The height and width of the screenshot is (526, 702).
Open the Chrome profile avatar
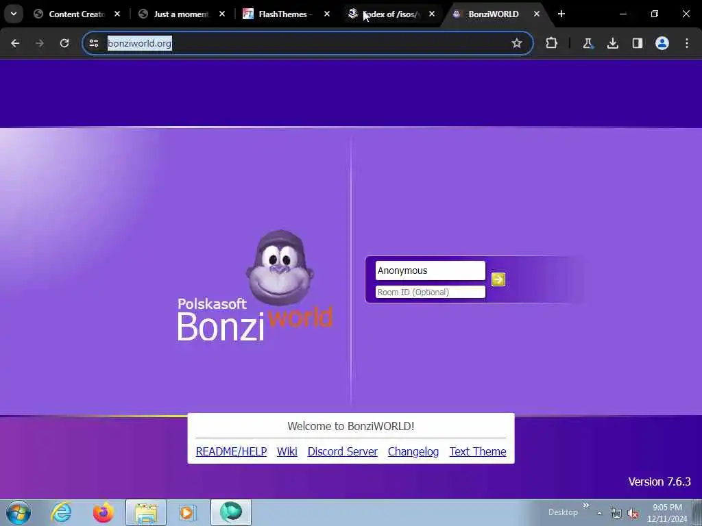click(x=662, y=43)
